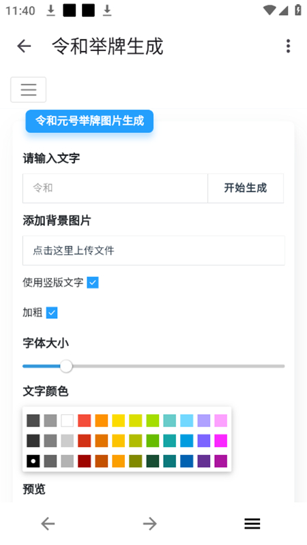
Task: Uncheck the 使用竖版文字 checkbox
Action: tap(93, 283)
